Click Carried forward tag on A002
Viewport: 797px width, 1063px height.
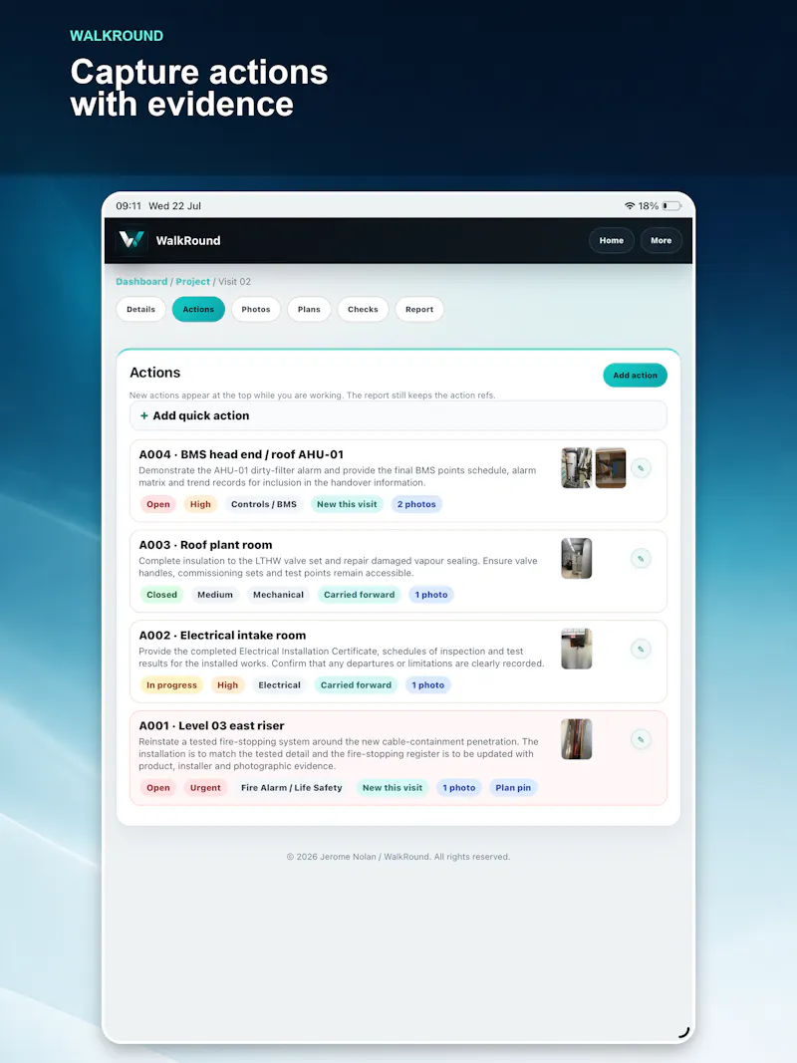point(357,684)
